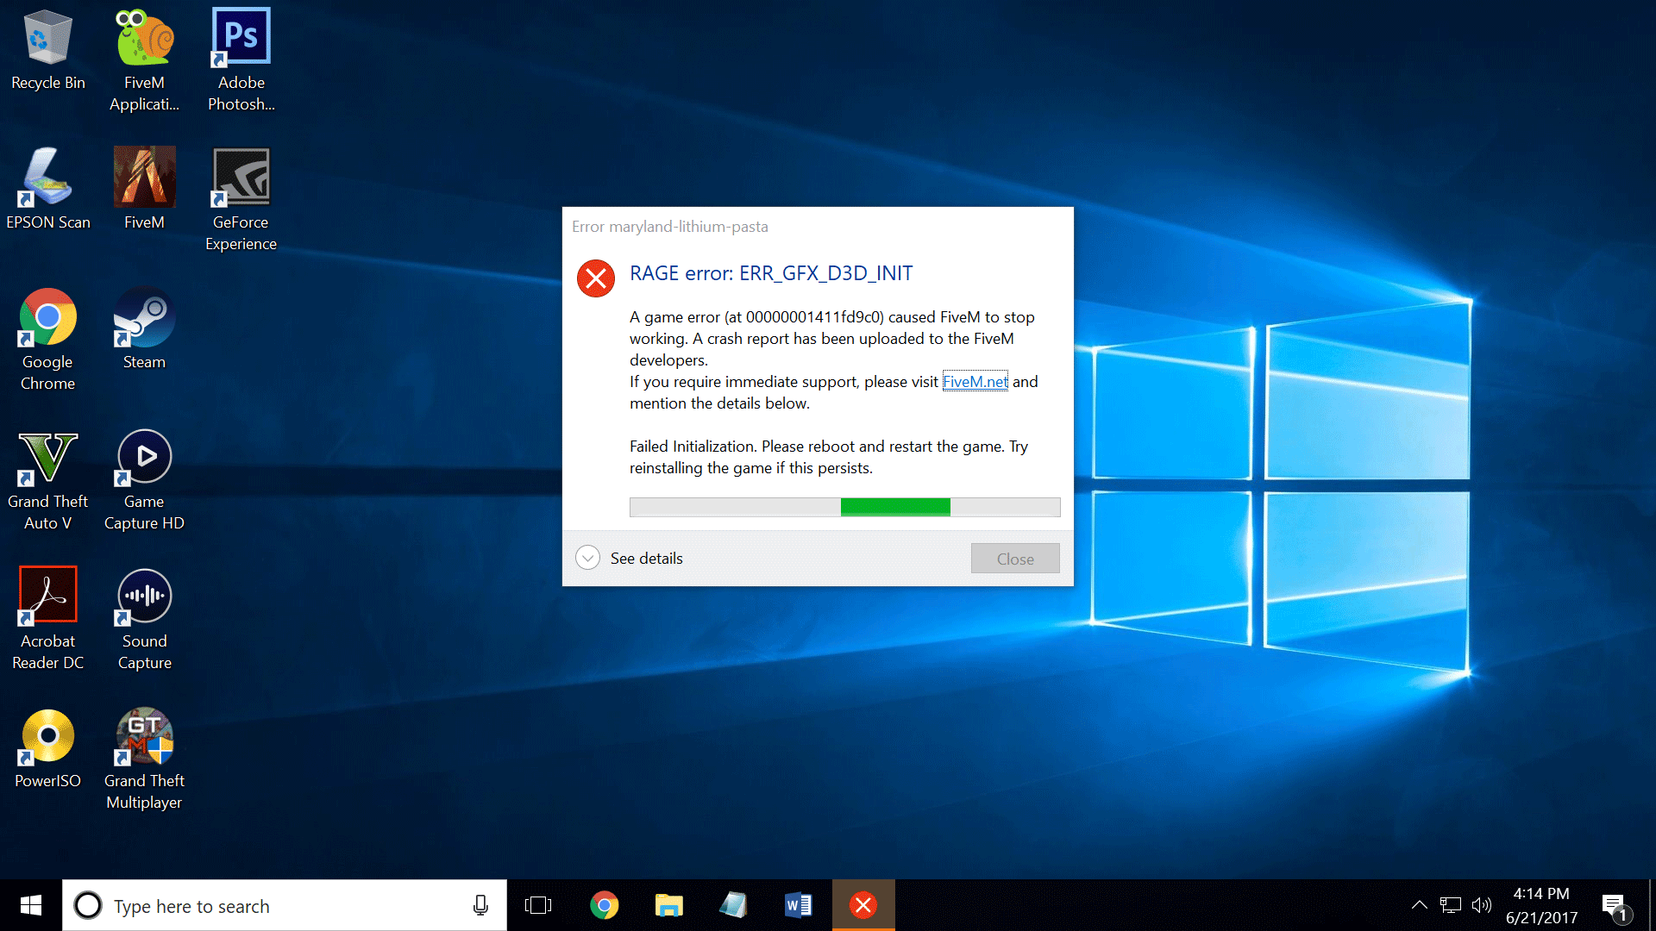Select the Adobe Photoshop desktop shortcut
Screen dimensions: 1656x931
pos(241,60)
